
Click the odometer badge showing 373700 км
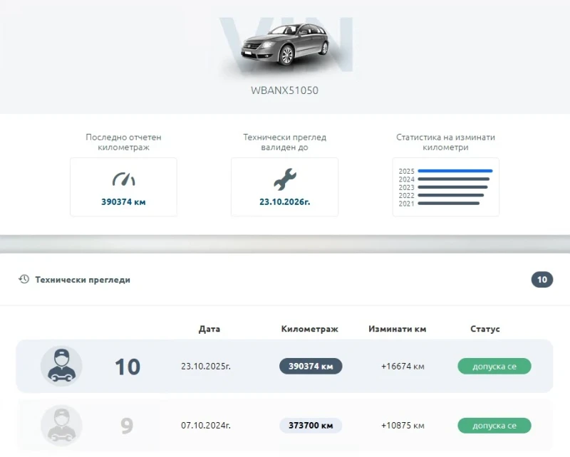point(311,425)
